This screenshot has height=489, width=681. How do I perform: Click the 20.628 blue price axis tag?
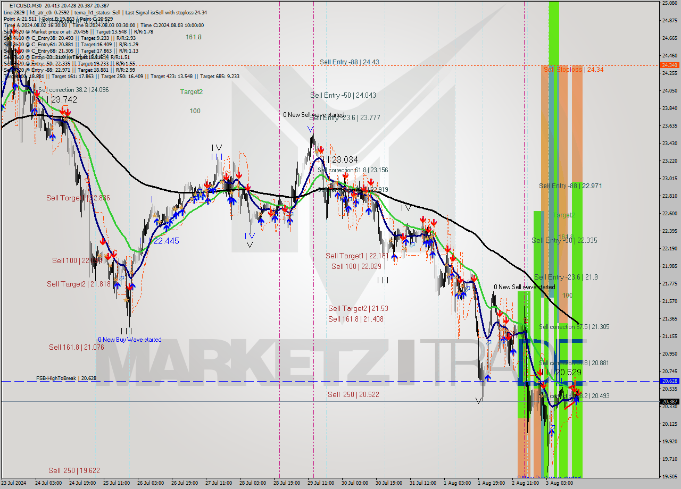tap(669, 381)
